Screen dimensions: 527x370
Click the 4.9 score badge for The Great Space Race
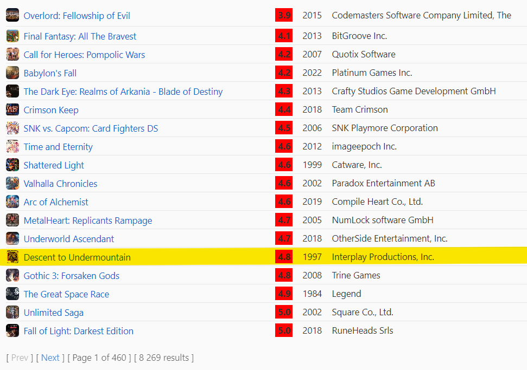click(x=284, y=294)
